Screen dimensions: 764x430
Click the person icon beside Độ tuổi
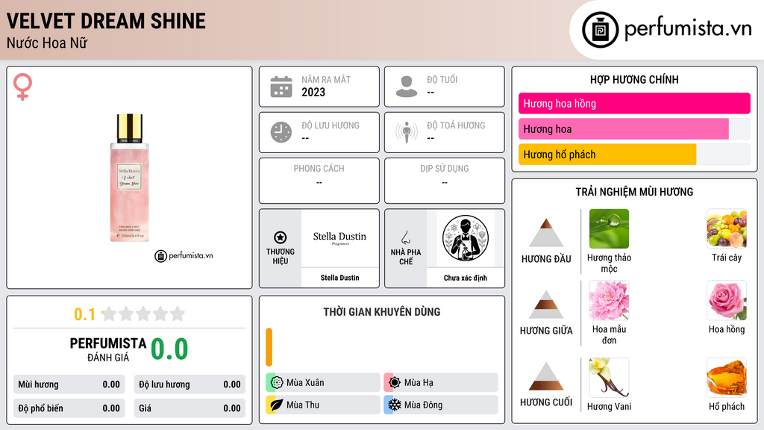coord(407,87)
